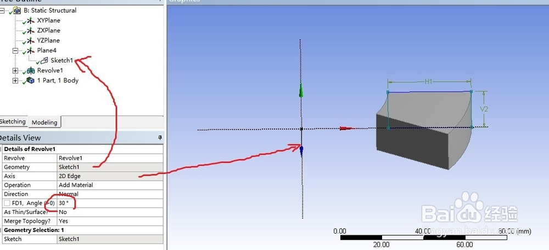Open the Operation Add Material dropdown

[110, 185]
